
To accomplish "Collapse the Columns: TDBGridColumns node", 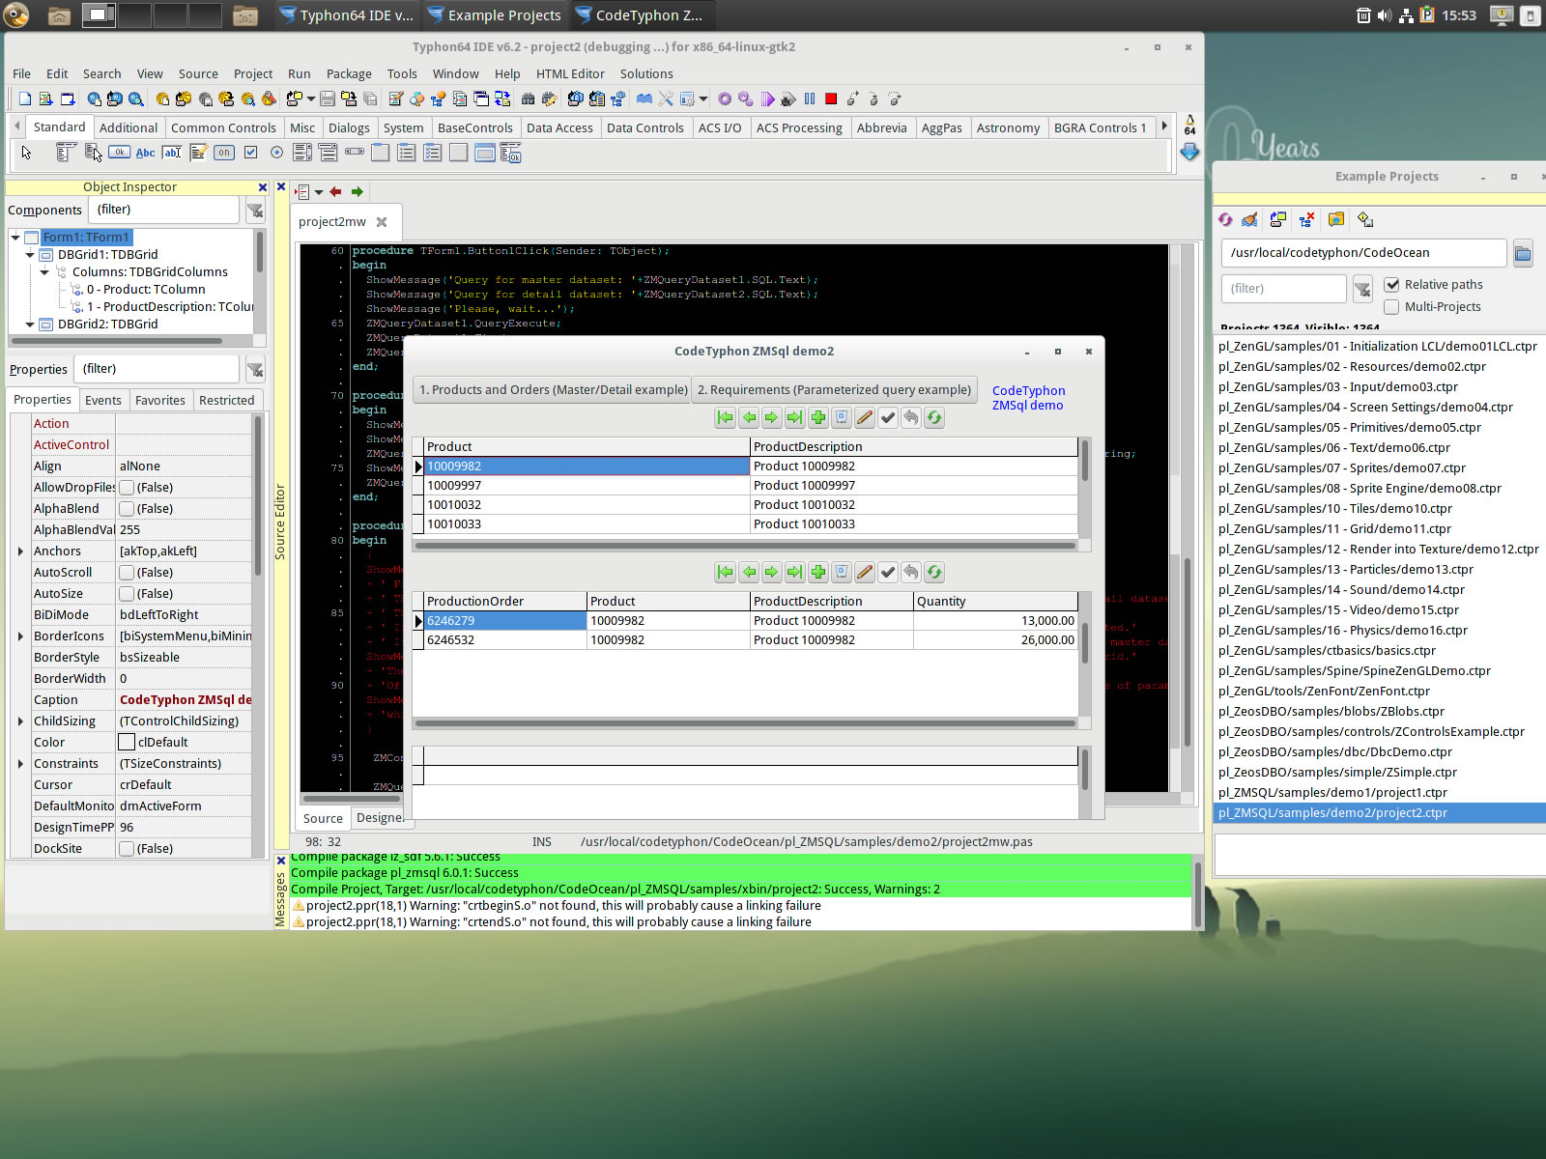I will (x=44, y=271).
